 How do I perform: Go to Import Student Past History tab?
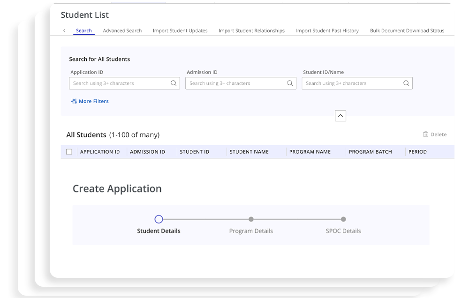pyautogui.click(x=327, y=31)
